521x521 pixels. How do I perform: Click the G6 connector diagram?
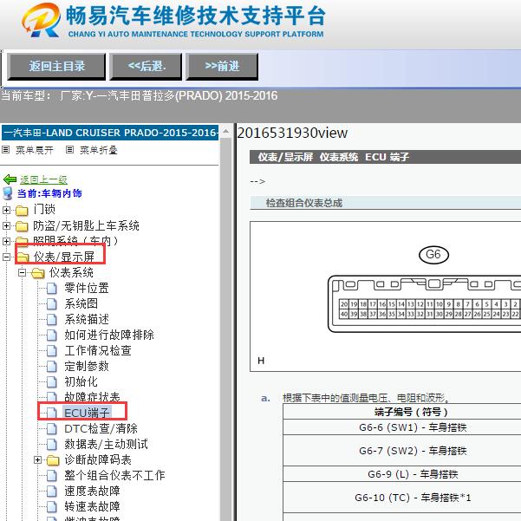424,303
